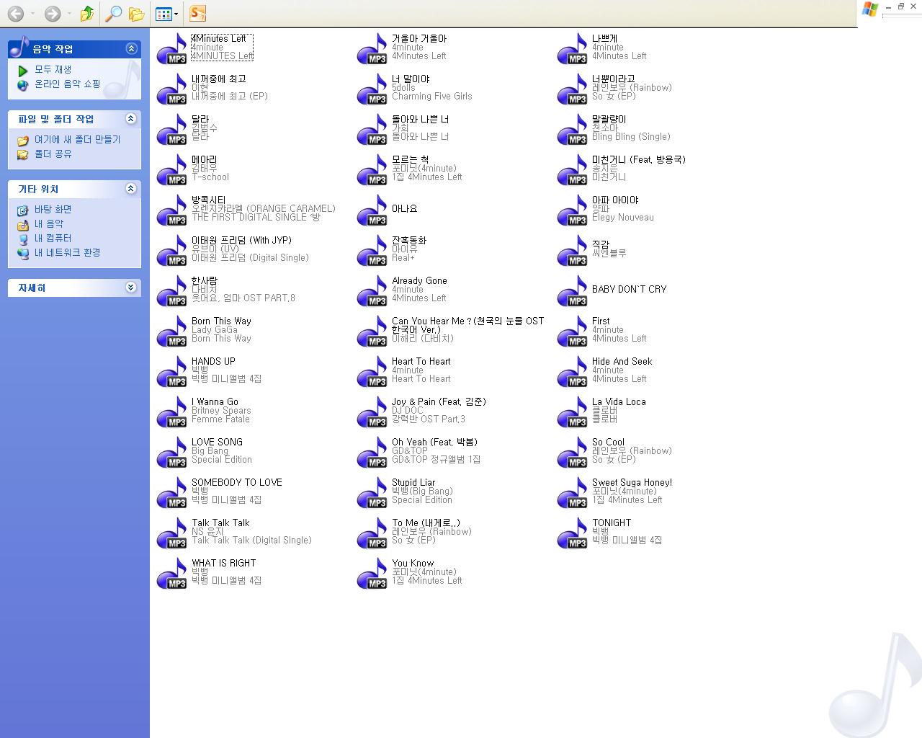Image resolution: width=922 pixels, height=738 pixels.
Task: Select the Oh Yeah MP3 icon
Action: [372, 452]
